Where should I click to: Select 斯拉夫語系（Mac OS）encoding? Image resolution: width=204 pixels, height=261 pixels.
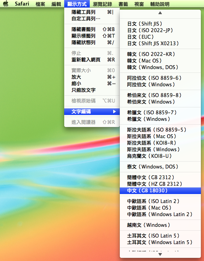pyautogui.click(x=160, y=136)
